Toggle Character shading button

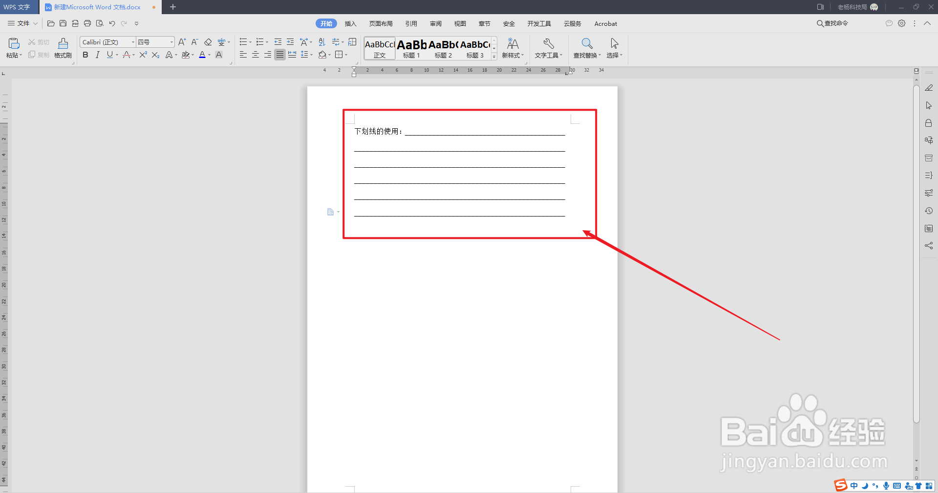(219, 55)
